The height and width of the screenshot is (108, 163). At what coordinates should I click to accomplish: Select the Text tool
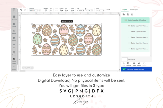[14, 46]
